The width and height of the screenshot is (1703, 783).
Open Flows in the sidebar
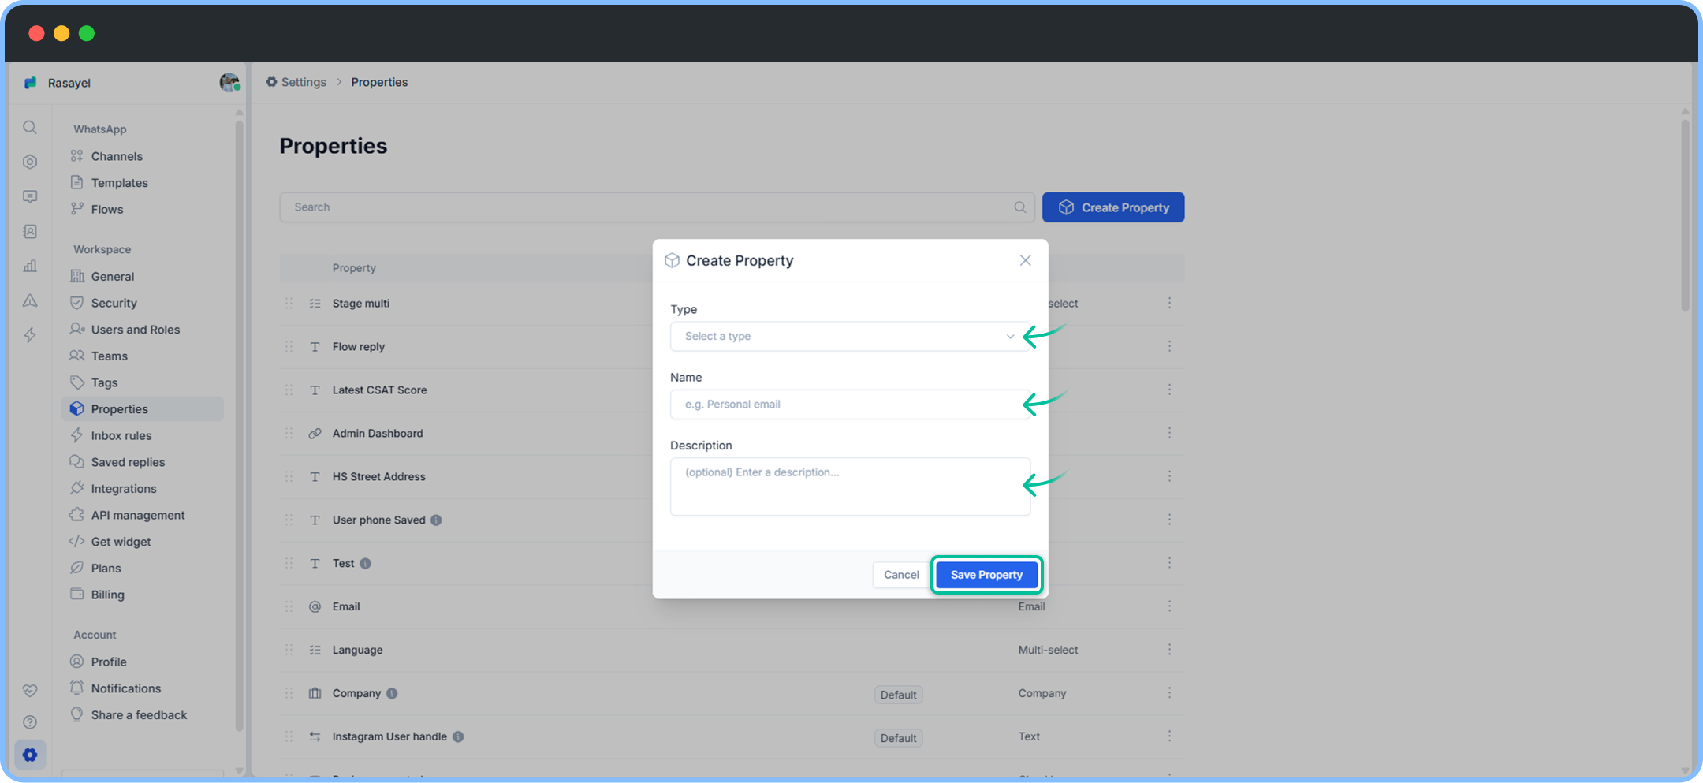pos(107,209)
